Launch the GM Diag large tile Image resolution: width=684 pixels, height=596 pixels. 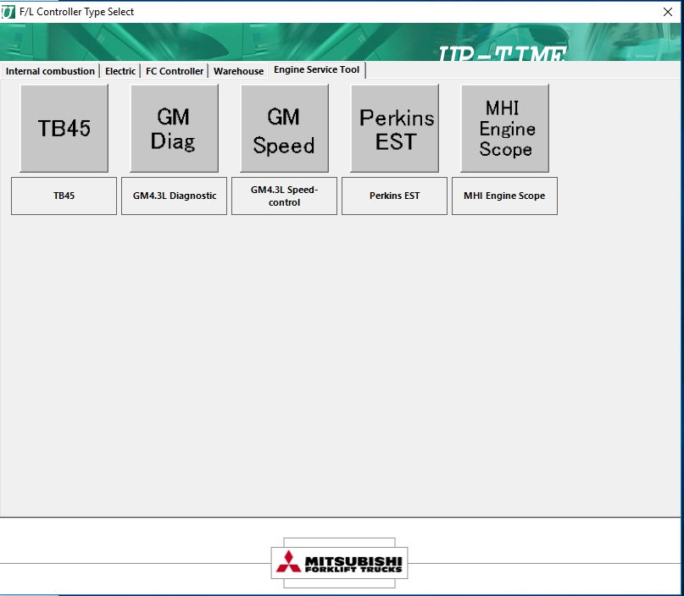tap(174, 129)
